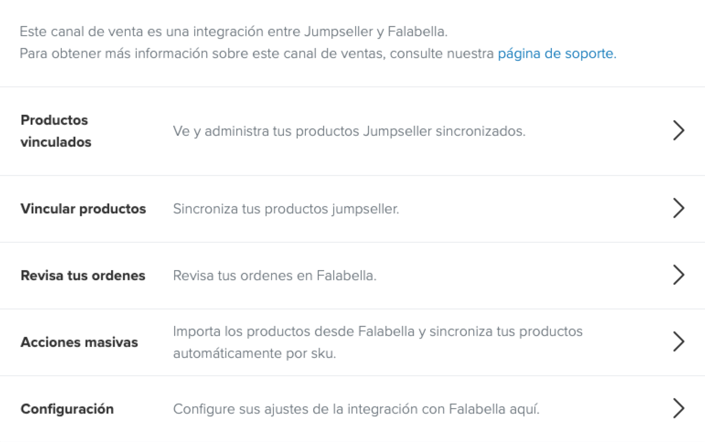Image resolution: width=705 pixels, height=442 pixels.
Task: Go to the 'Configuración' title
Action: click(67, 409)
